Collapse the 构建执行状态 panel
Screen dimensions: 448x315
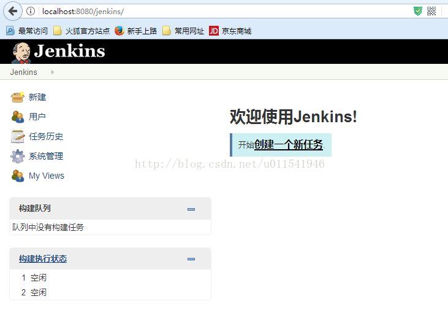pos(191,259)
